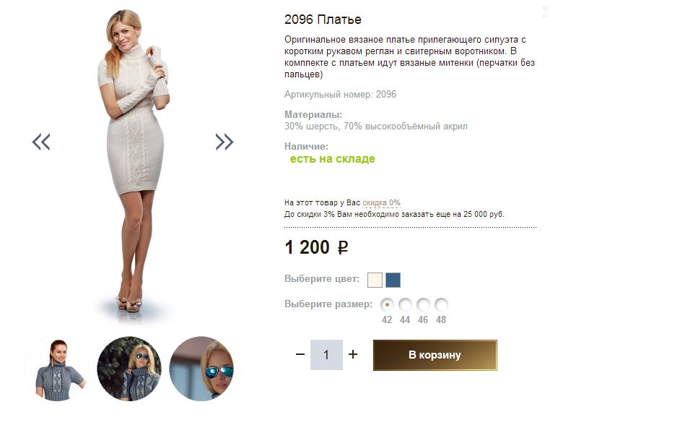This screenshot has width=680, height=433.
Task: Open the скидка 0% discount link
Action: 381,203
